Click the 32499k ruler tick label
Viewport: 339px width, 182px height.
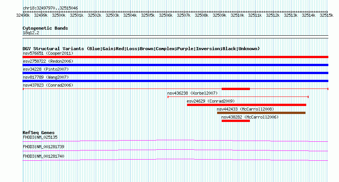pyautogui.click(x=41, y=15)
